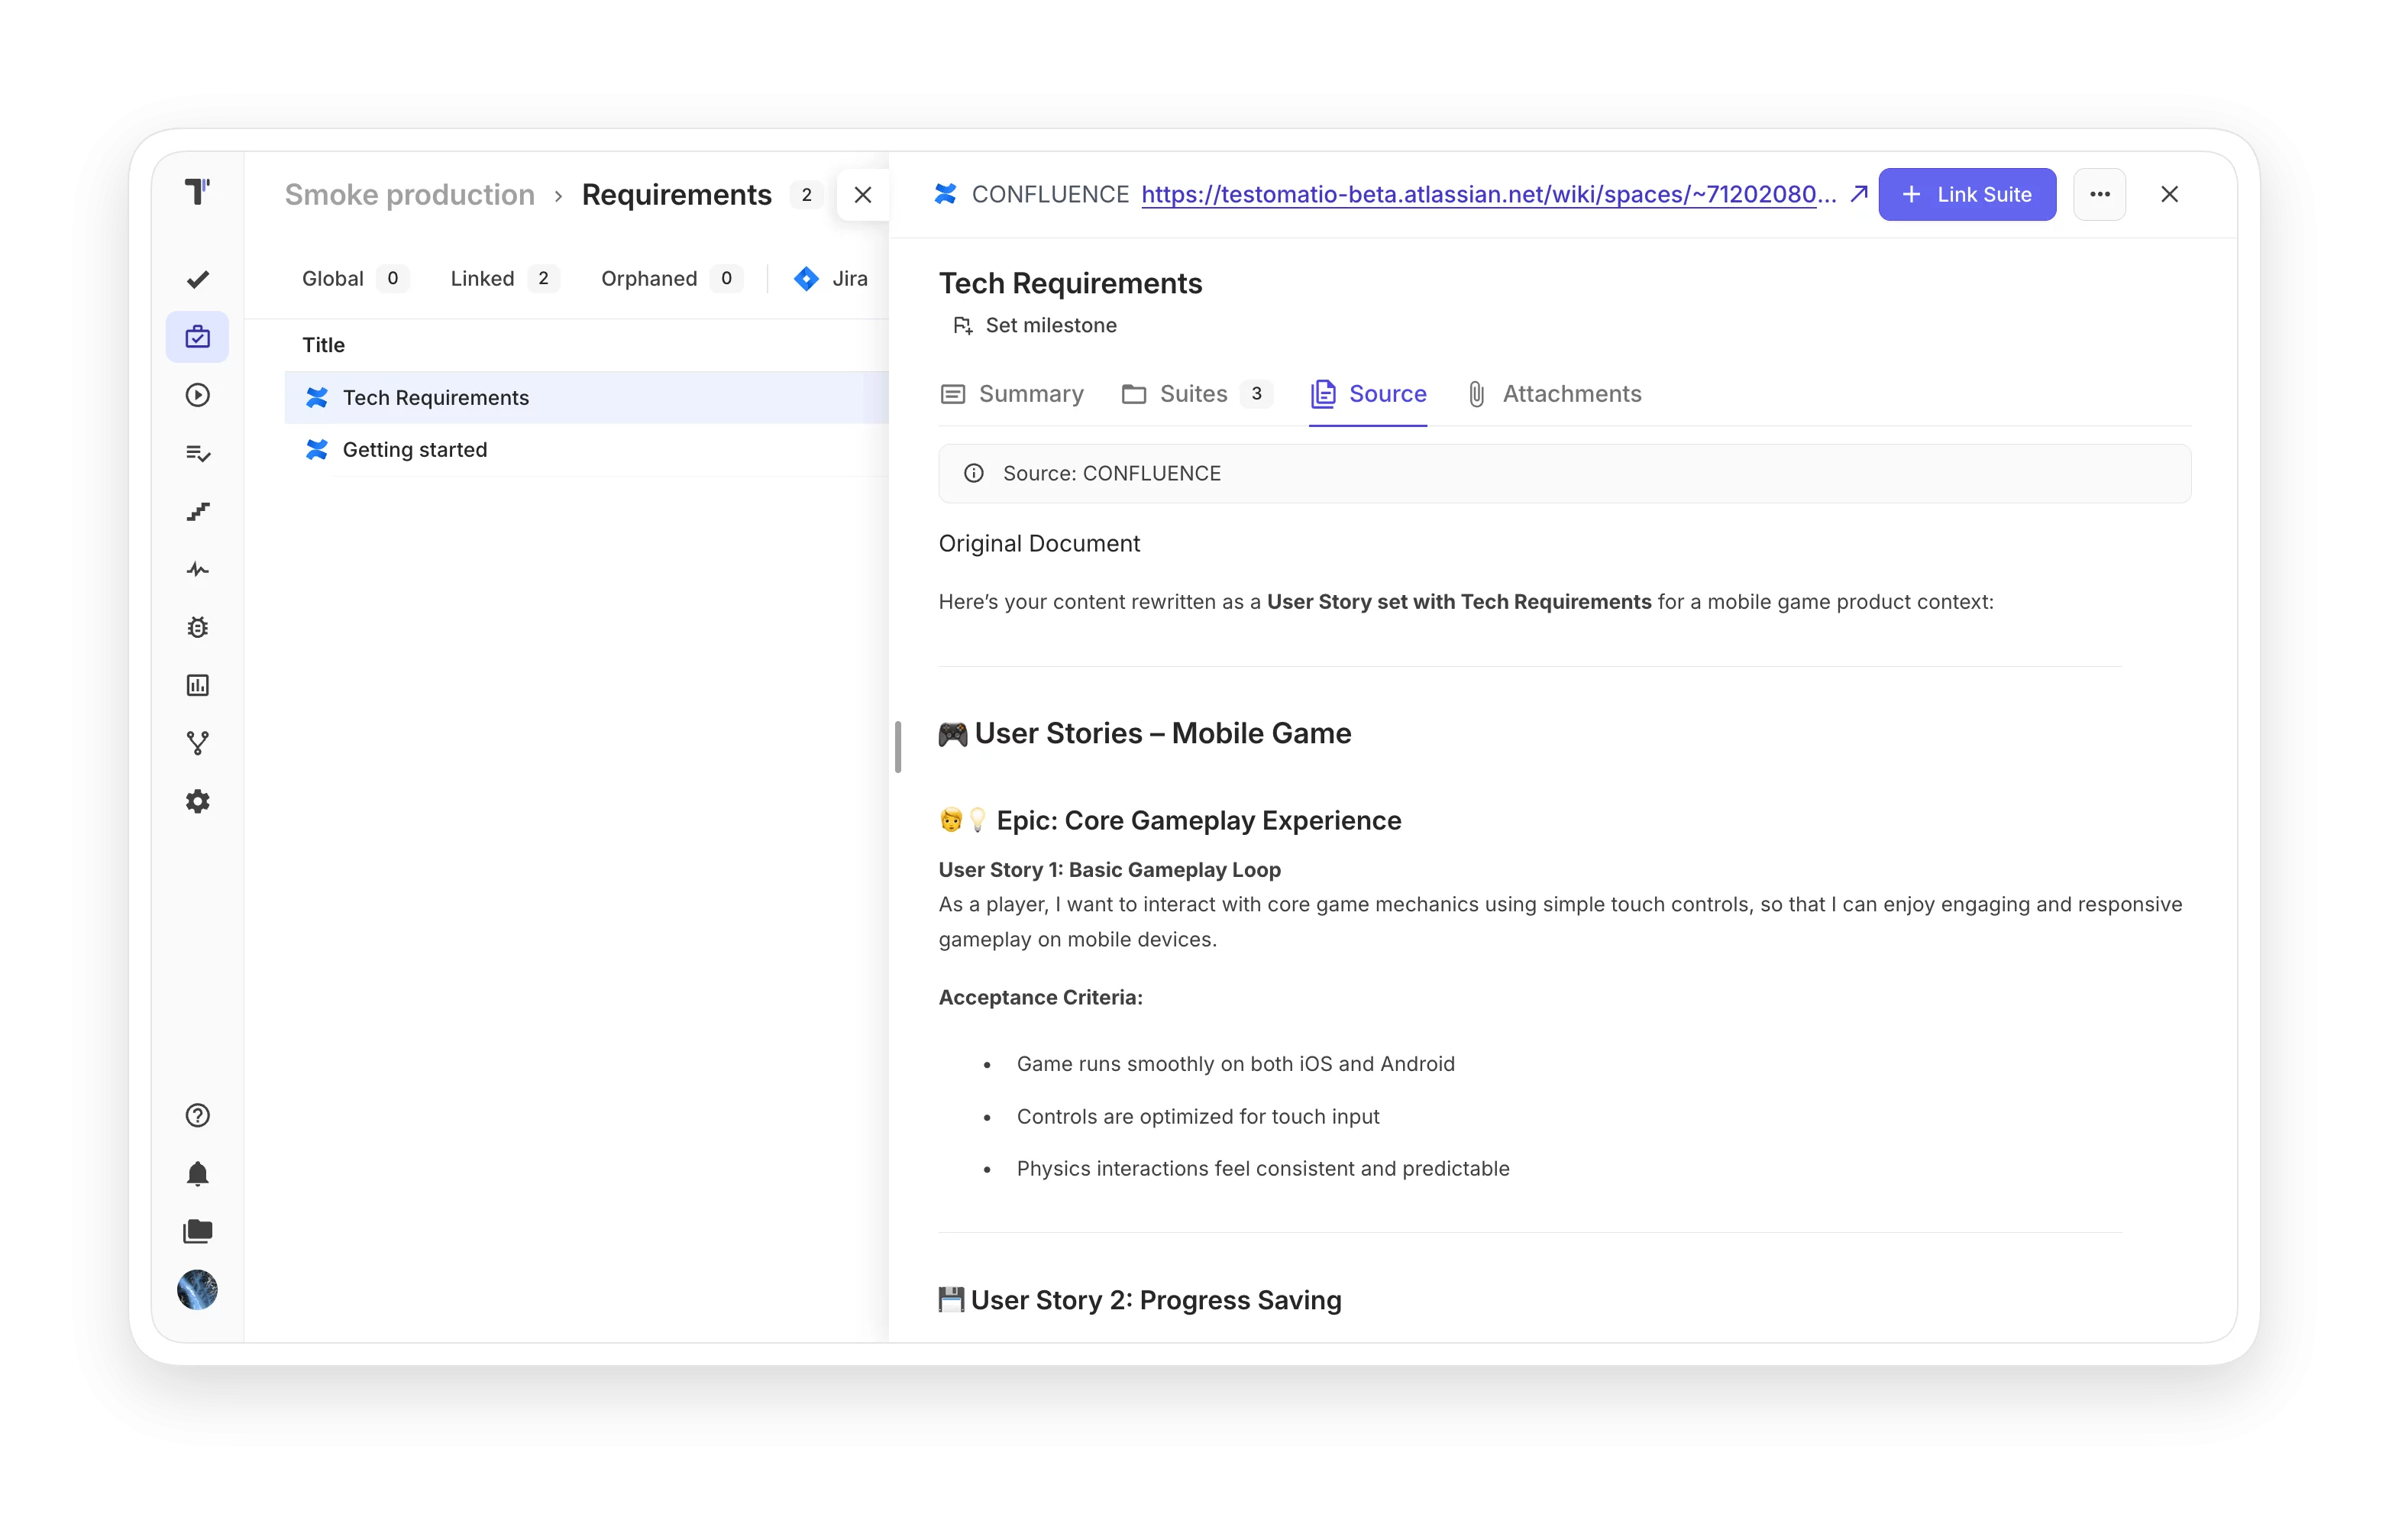Open the Runs play icon in sidebar
Viewport: 2389px width, 1540px height.
pyautogui.click(x=198, y=395)
